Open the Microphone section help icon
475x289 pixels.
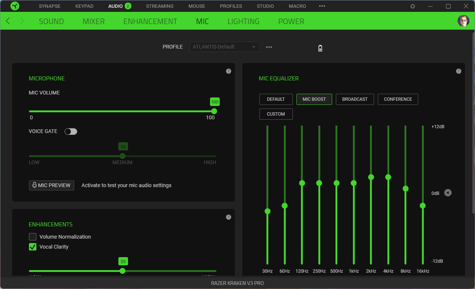tap(229, 71)
